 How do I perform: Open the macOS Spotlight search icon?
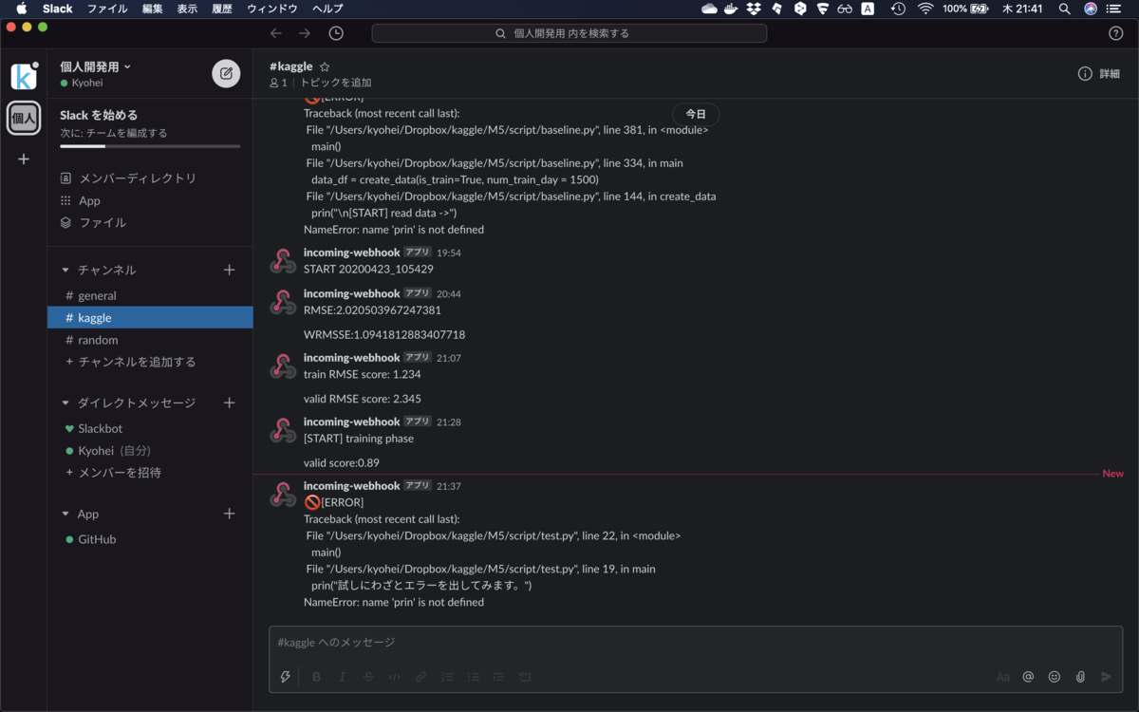coord(1063,9)
